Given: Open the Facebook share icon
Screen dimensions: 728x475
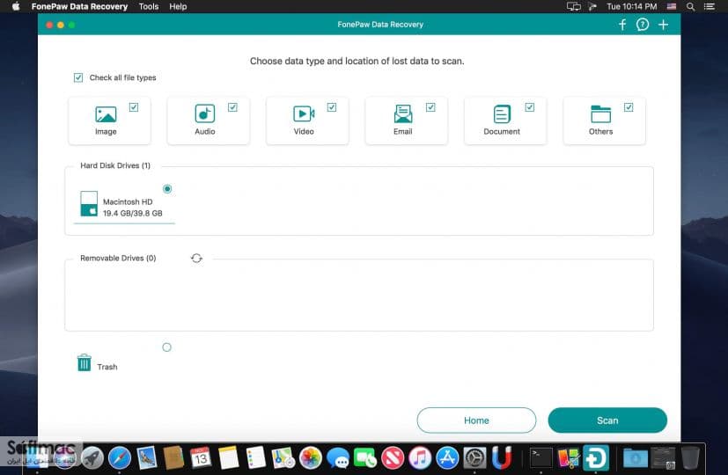Looking at the screenshot, I should tap(622, 25).
